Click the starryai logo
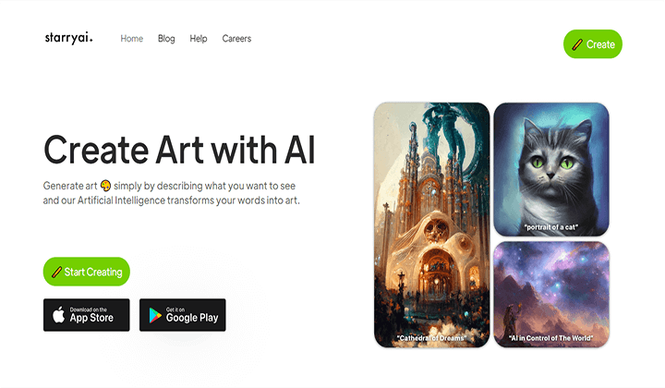665x388 pixels. pos(68,38)
